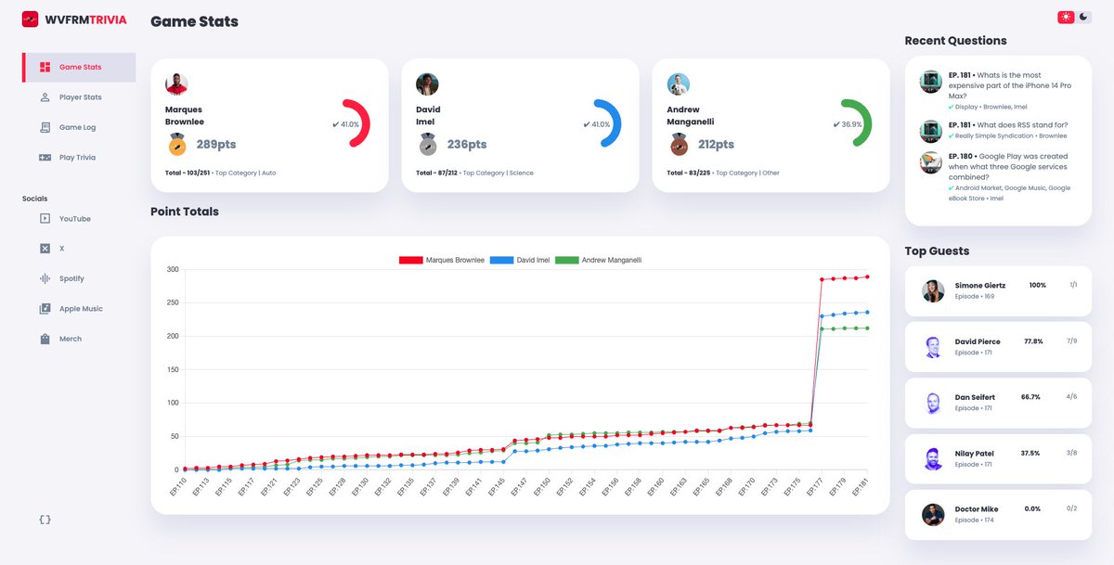1114x565 pixels.
Task: Click Andrew Manganelli's avatar on stats card
Action: (679, 84)
